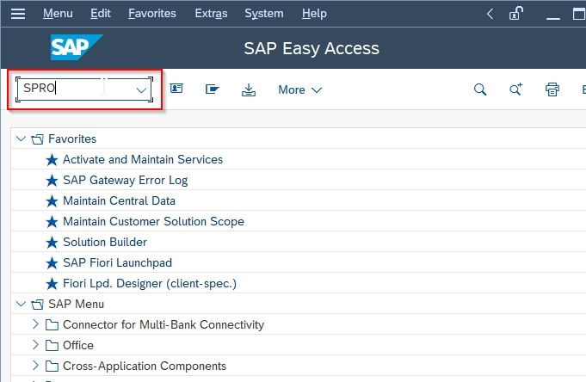Screen dimensions: 586x382
Task: Open the Favorites menu in menu bar
Action: coord(152,14)
